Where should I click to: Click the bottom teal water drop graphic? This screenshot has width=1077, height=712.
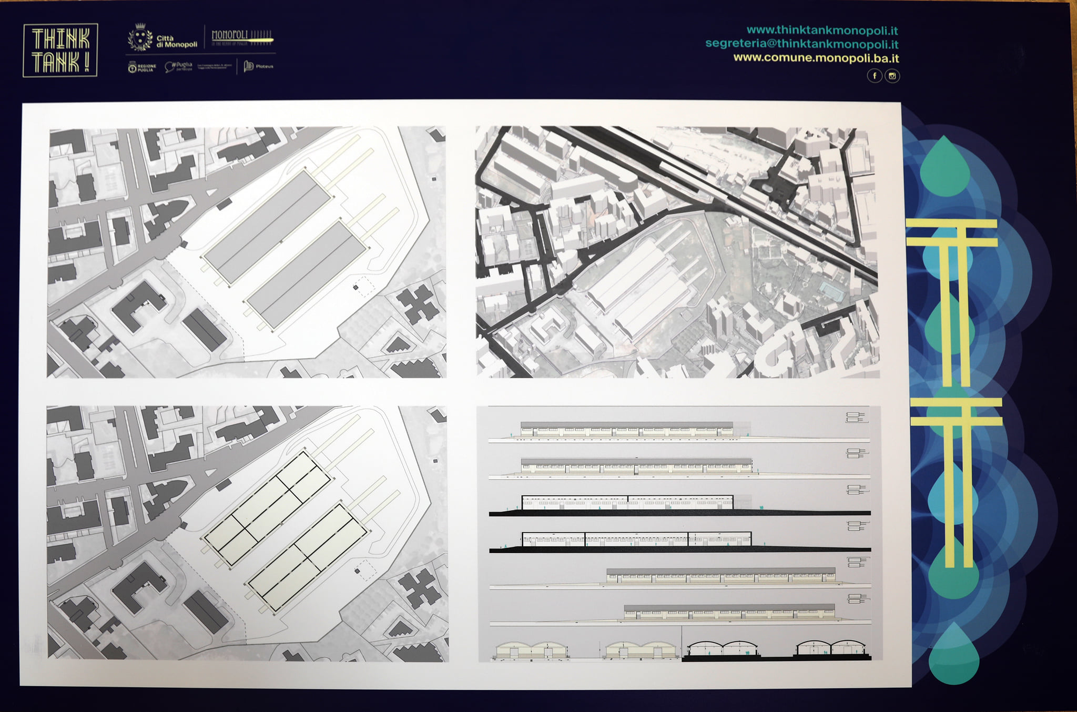pos(953,654)
